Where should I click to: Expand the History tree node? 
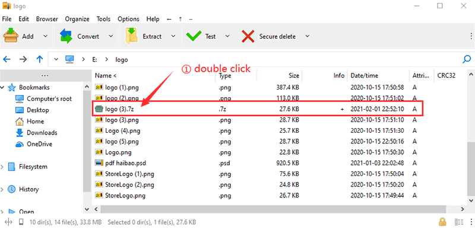pyautogui.click(x=2, y=190)
